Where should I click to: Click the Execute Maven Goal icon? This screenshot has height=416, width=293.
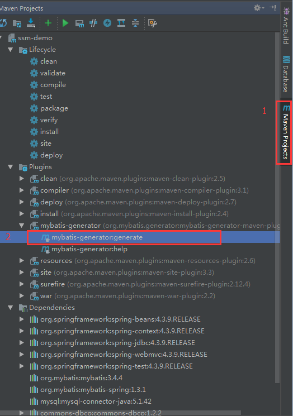pyautogui.click(x=79, y=23)
